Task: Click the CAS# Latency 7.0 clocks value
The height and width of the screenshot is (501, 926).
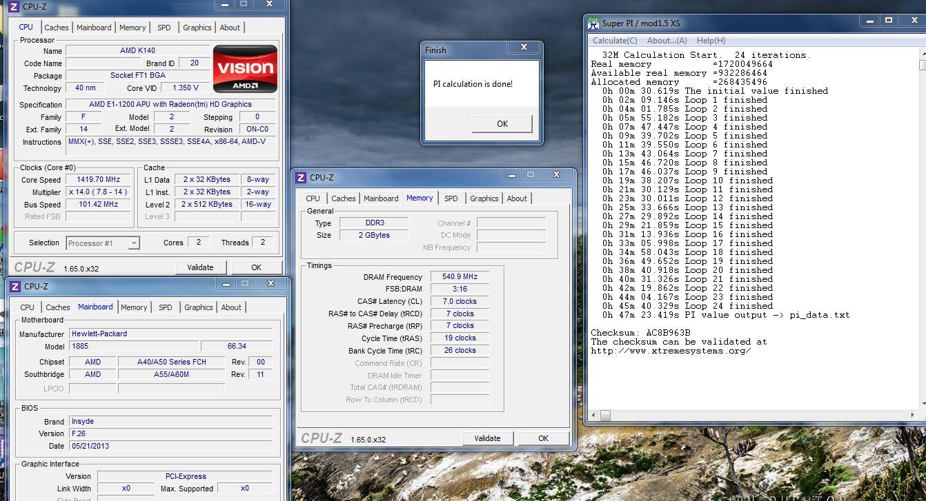Action: [x=460, y=302]
